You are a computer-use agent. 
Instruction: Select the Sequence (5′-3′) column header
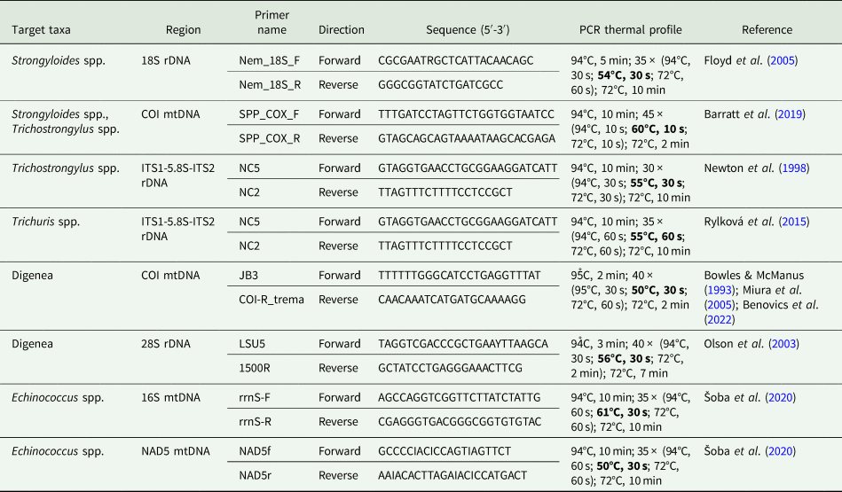click(468, 30)
